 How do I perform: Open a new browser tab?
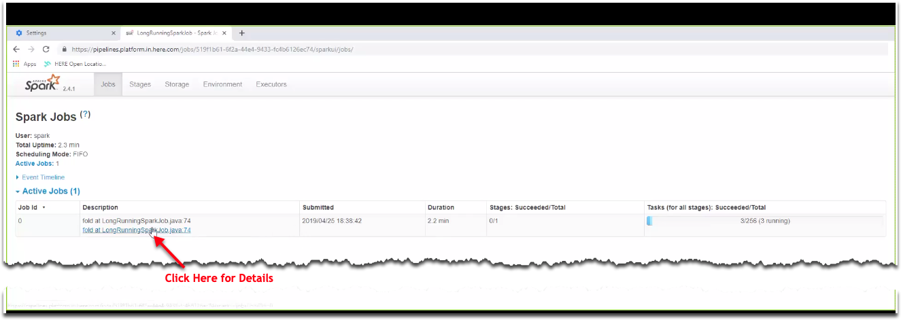tap(241, 33)
